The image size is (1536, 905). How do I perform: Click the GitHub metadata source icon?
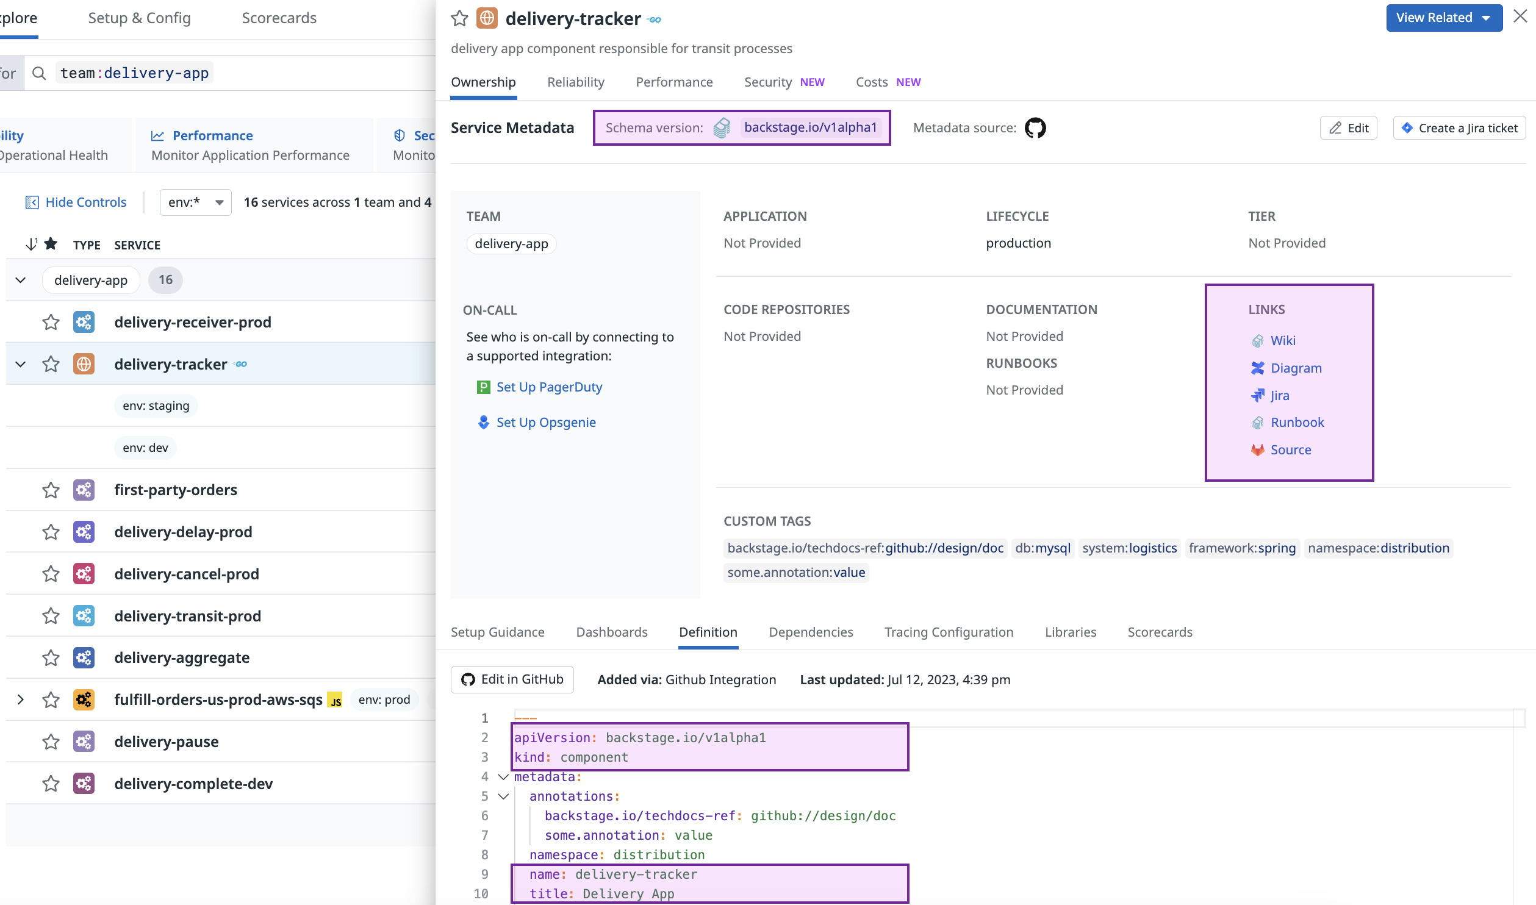(x=1035, y=128)
